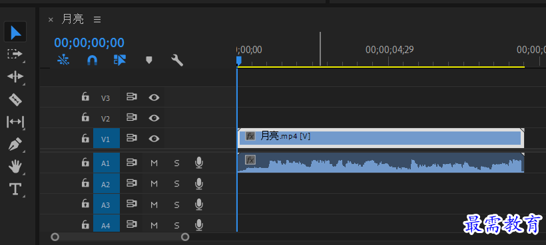
Task: Toggle insert sequences as nests button
Action: 63,60
